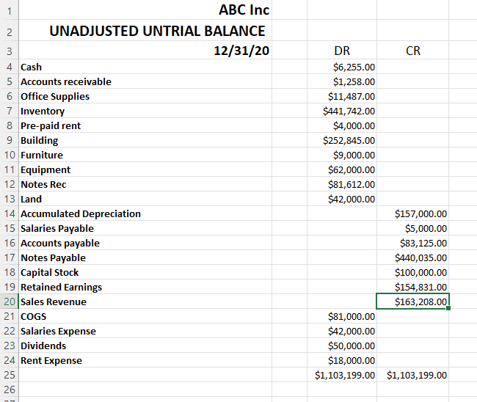Viewport: 477px width, 402px height.
Task: Click the 12/31/20 date cell
Action: pyautogui.click(x=145, y=51)
